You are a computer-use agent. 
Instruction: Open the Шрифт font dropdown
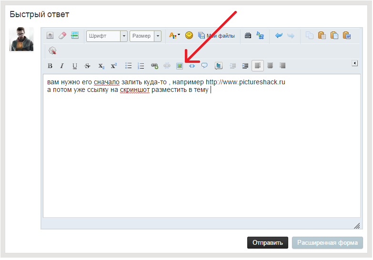107,36
